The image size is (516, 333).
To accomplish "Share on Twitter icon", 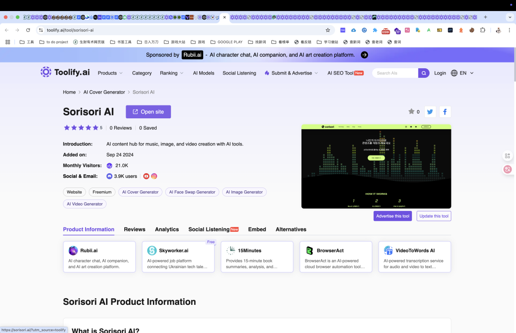I will click(x=430, y=112).
